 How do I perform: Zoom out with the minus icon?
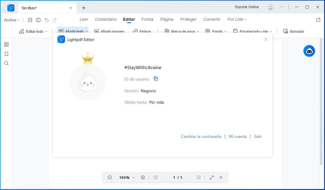point(110,178)
